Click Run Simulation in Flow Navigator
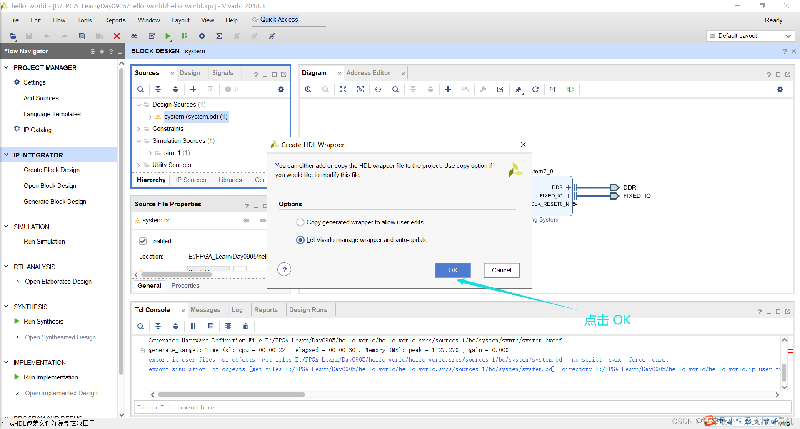This screenshot has width=800, height=429. click(44, 241)
